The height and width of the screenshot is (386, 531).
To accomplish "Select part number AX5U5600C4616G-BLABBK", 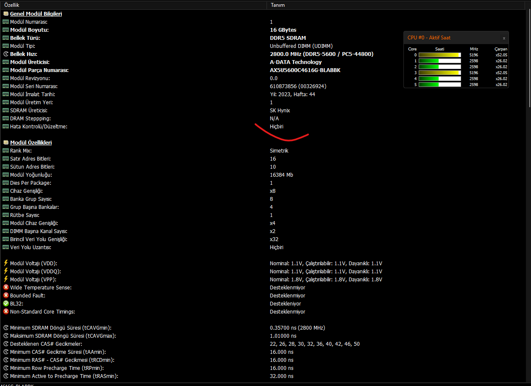I will (x=305, y=70).
